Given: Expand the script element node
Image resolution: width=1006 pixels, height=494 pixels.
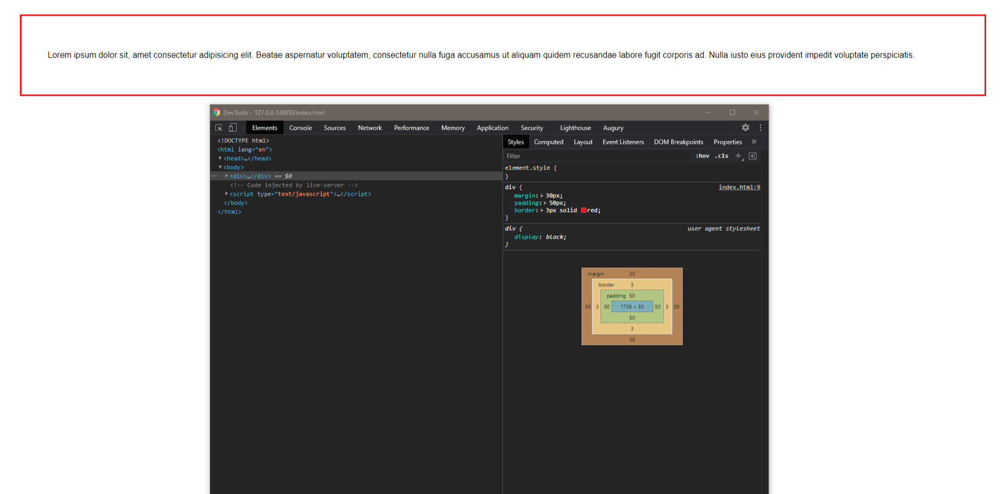Looking at the screenshot, I should click(226, 194).
